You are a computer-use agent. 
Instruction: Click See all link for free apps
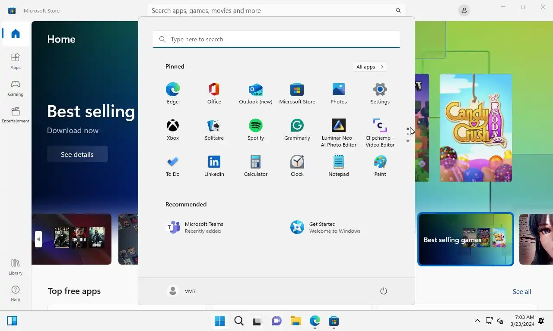click(x=522, y=292)
